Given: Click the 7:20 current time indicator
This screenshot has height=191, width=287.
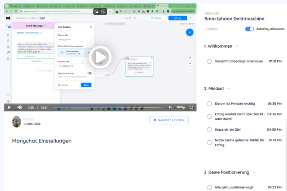Looking at the screenshot, I should [31, 108].
